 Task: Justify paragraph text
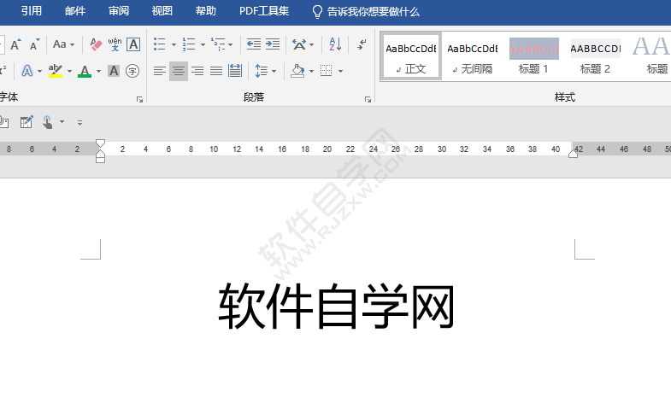(216, 71)
